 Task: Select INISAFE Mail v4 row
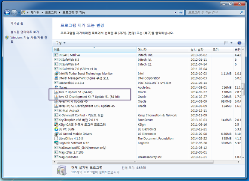(147, 55)
